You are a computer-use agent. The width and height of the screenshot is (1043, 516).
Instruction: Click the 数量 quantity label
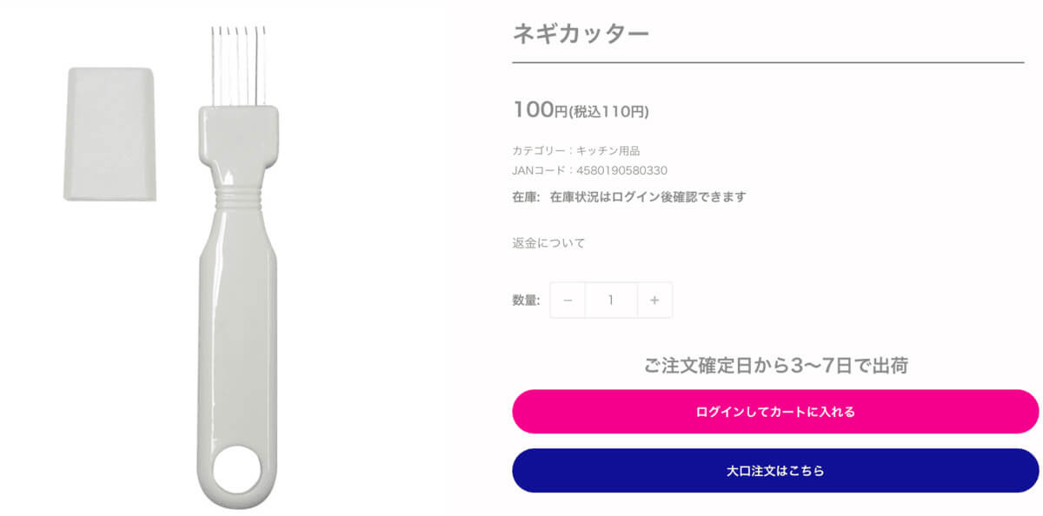pos(524,300)
